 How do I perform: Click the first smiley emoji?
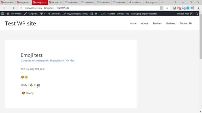coord(22,77)
